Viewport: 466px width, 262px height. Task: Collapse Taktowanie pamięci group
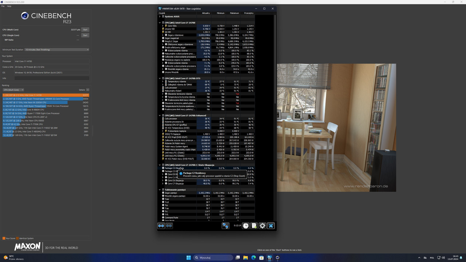pyautogui.click(x=159, y=190)
